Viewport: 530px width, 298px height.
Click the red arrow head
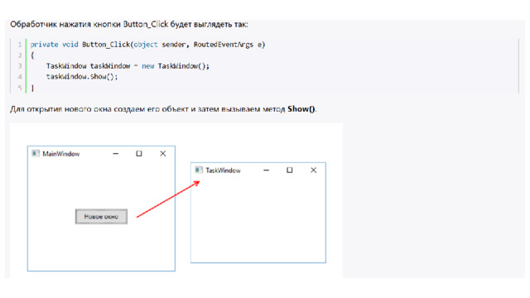tap(196, 184)
